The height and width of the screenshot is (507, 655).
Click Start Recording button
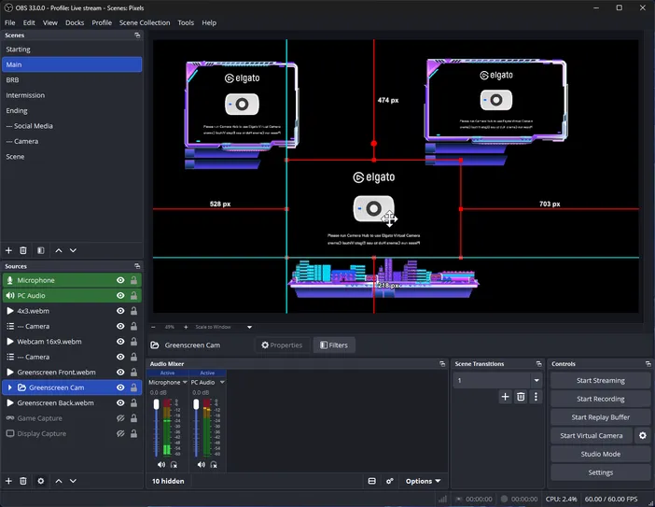pyautogui.click(x=600, y=399)
